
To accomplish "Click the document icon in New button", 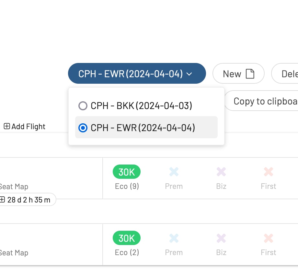I will tap(250, 74).
